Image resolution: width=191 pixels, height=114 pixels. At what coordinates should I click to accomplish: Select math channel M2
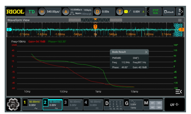coord(152,107)
